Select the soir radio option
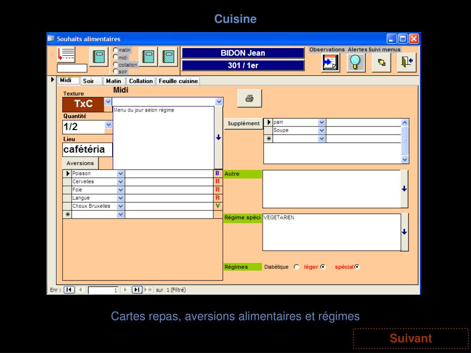Viewport: 471px width, 353px height. tap(115, 71)
